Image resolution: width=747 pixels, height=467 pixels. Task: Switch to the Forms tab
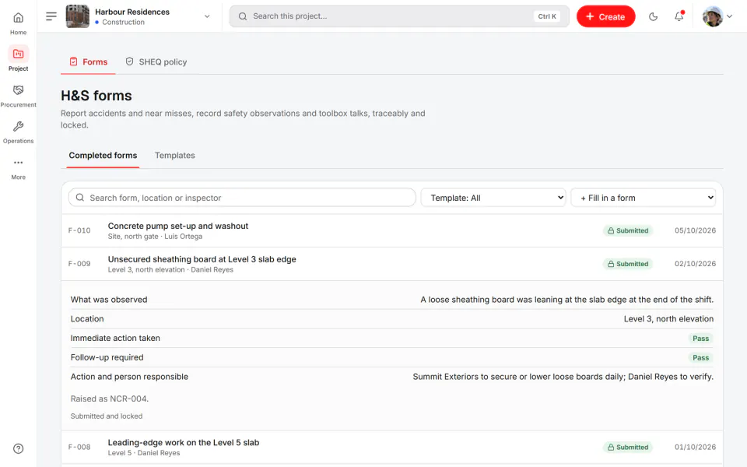(88, 62)
